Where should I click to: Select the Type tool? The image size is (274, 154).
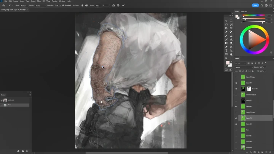(226, 51)
